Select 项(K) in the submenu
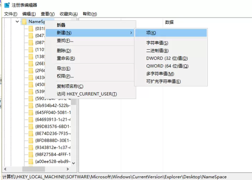 coord(171,33)
